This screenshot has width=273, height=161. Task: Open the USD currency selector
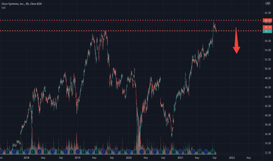(268, 4)
